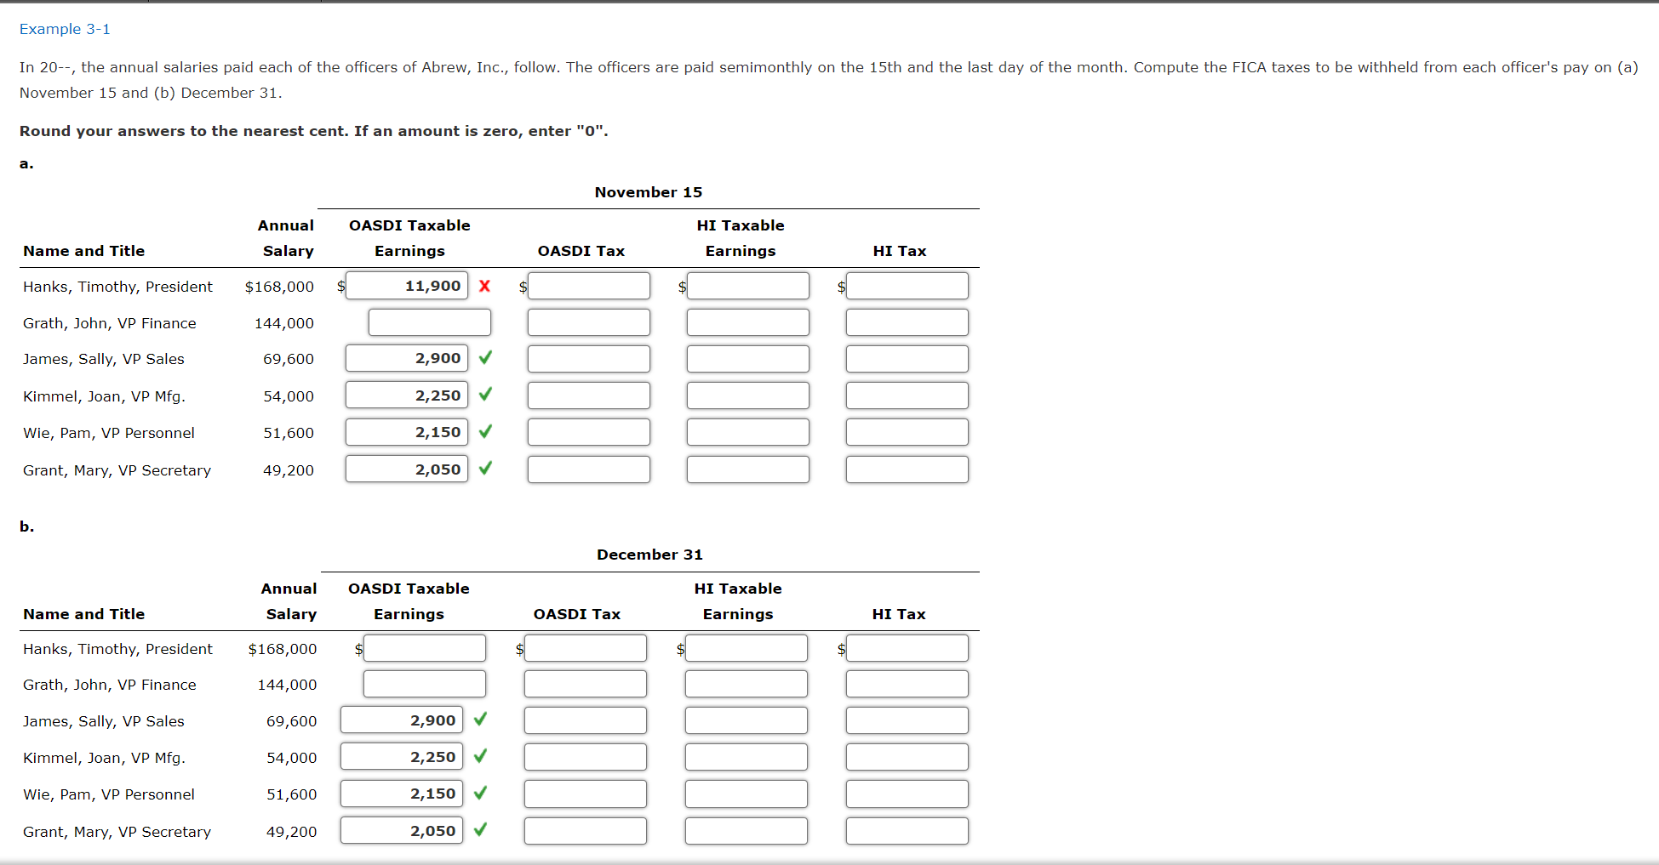Click green checkmark beside James December 2,900
This screenshot has width=1659, height=865.
click(x=480, y=720)
